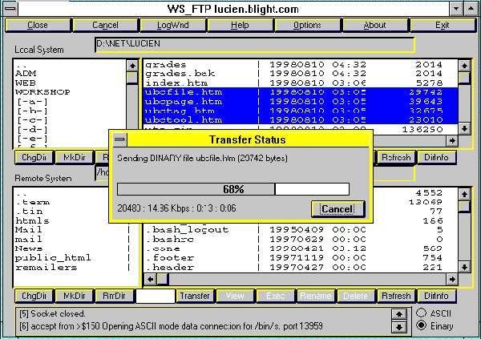Click the Help button in top toolbar
This screenshot has height=339, width=481.
pos(240,25)
